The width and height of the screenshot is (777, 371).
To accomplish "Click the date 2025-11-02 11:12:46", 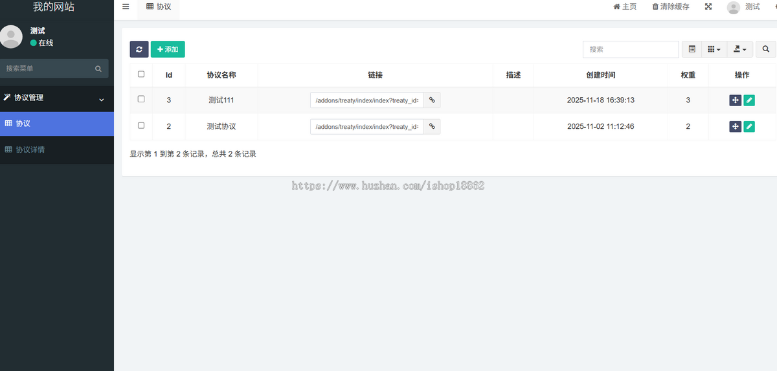I will [601, 126].
